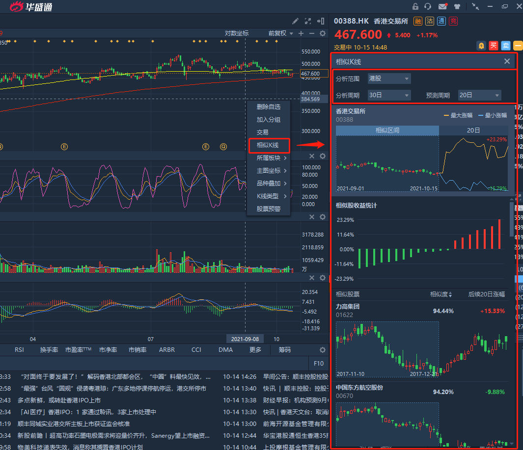The height and width of the screenshot is (450, 523).
Task: Select 加入分组 menu item
Action: point(269,120)
